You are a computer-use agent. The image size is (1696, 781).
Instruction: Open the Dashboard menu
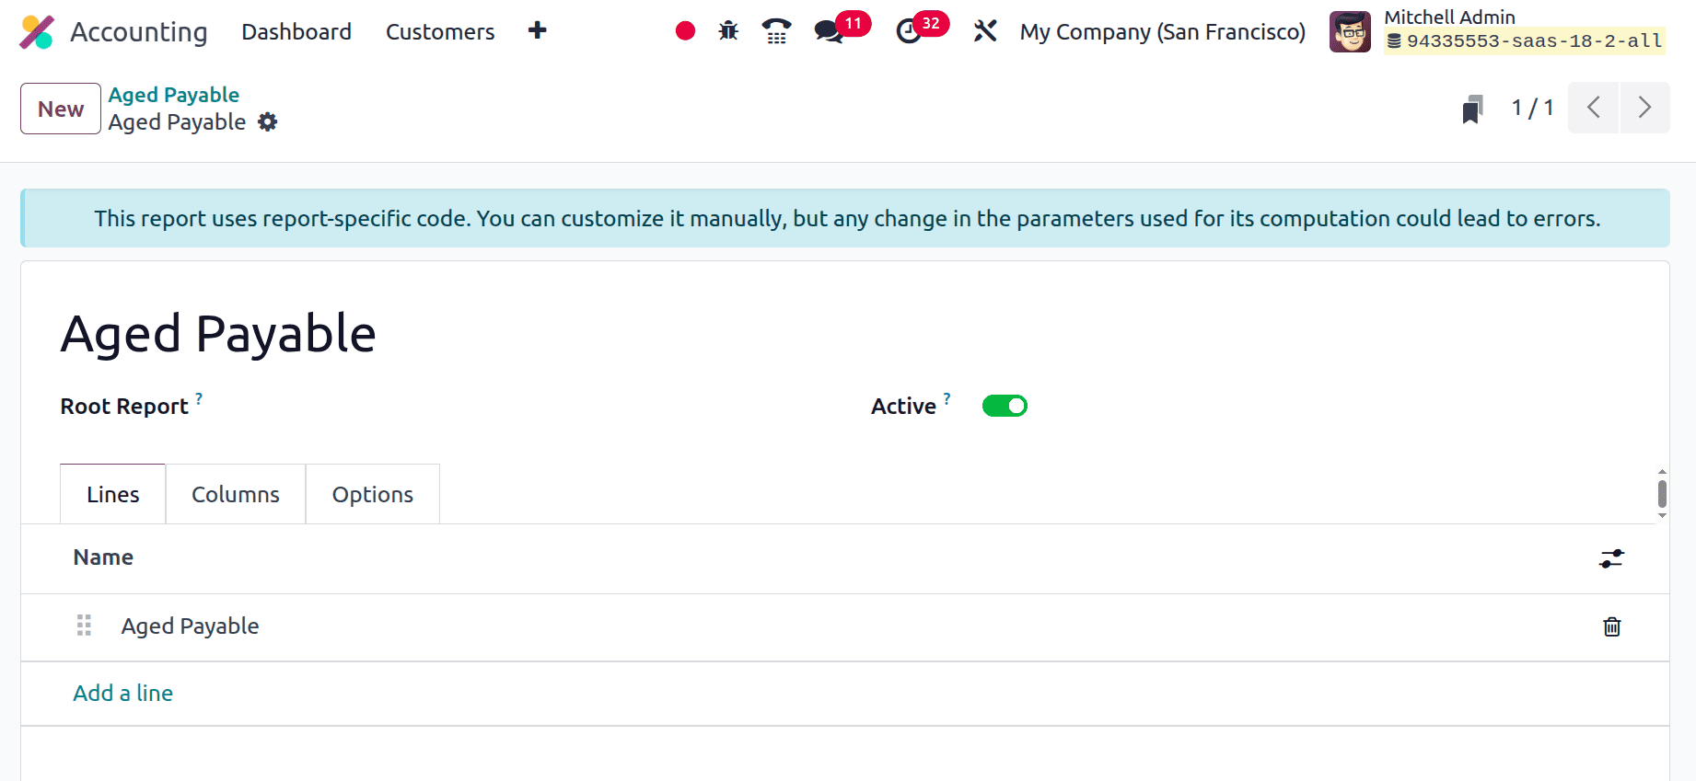tap(296, 32)
